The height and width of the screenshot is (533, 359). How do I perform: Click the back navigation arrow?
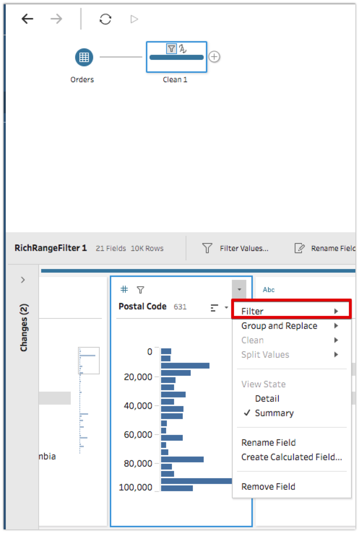[x=27, y=18]
